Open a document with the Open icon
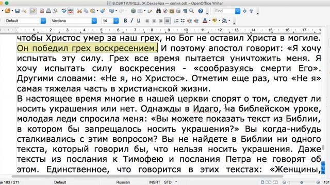This screenshot has width=330, height=185. [8, 11]
